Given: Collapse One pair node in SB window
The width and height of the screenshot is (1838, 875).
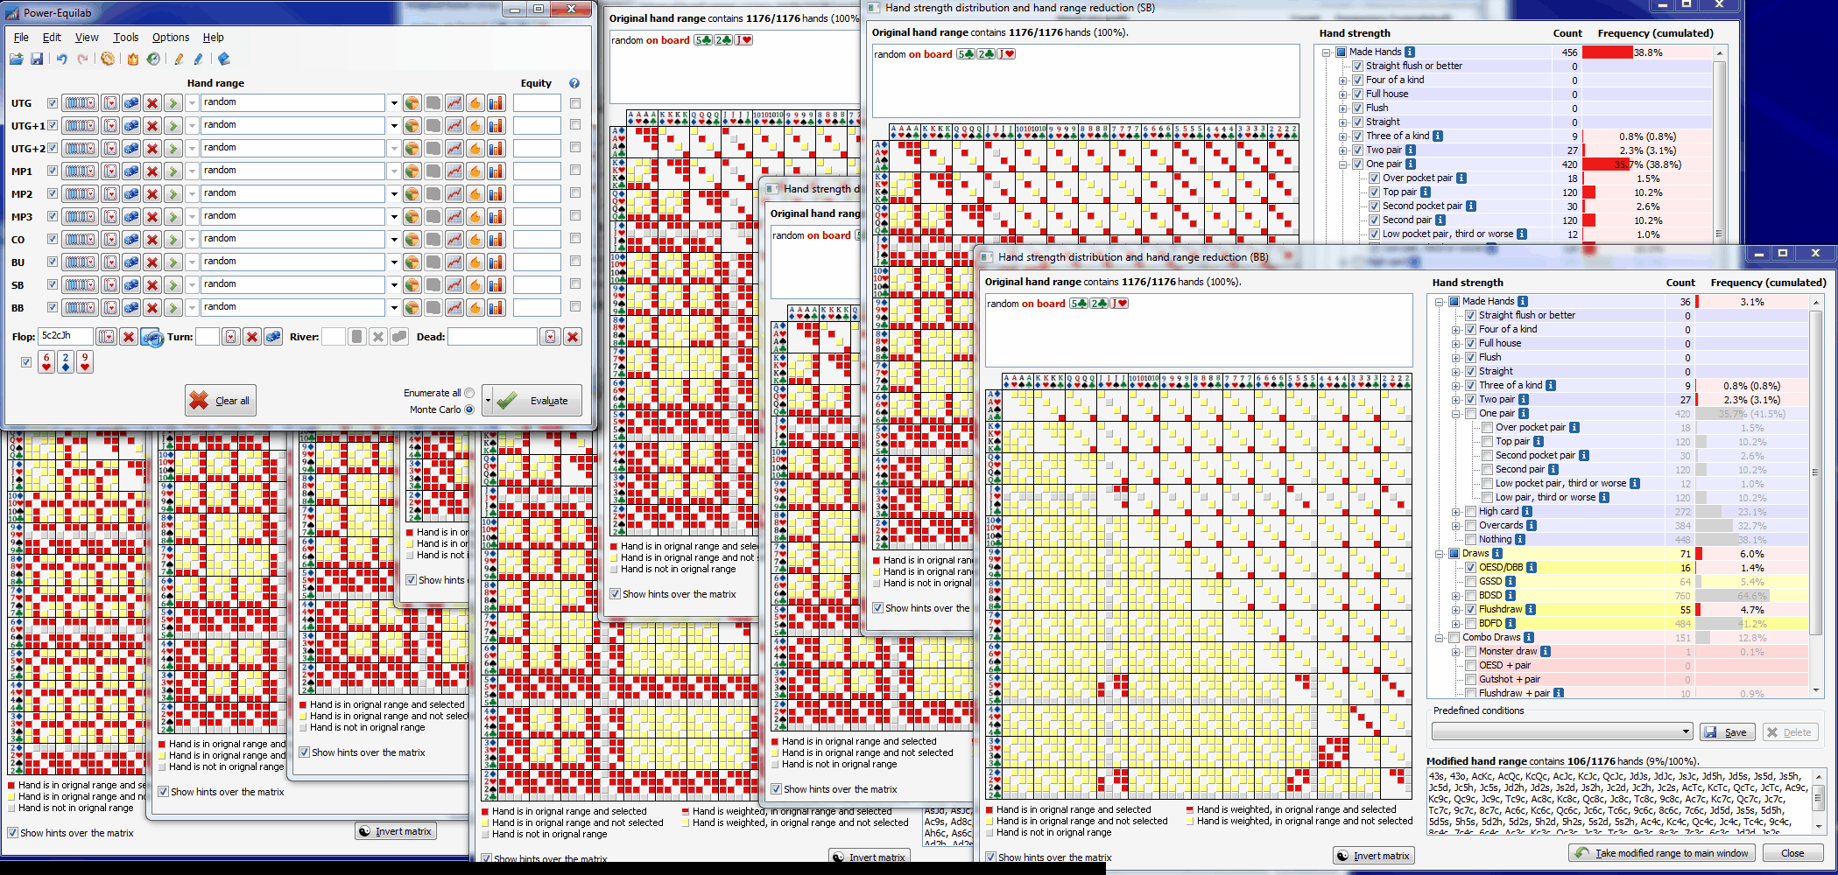Looking at the screenshot, I should coord(1343,164).
